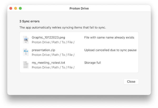Click the presentation.zip file icon
The height and width of the screenshot is (108, 158).
click(x=26, y=52)
